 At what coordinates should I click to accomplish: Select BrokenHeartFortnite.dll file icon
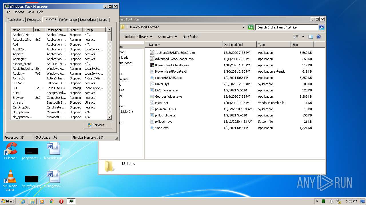152,71
